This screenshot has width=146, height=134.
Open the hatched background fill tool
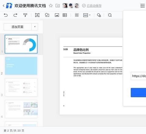point(77,15)
